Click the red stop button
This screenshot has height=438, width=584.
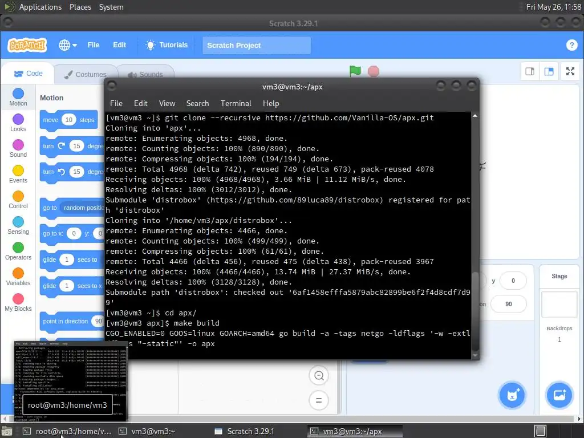[373, 71]
